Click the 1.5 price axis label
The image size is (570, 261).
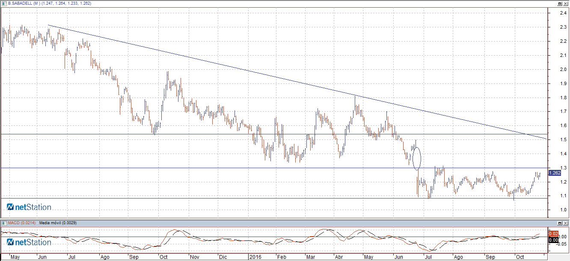tap(564, 140)
